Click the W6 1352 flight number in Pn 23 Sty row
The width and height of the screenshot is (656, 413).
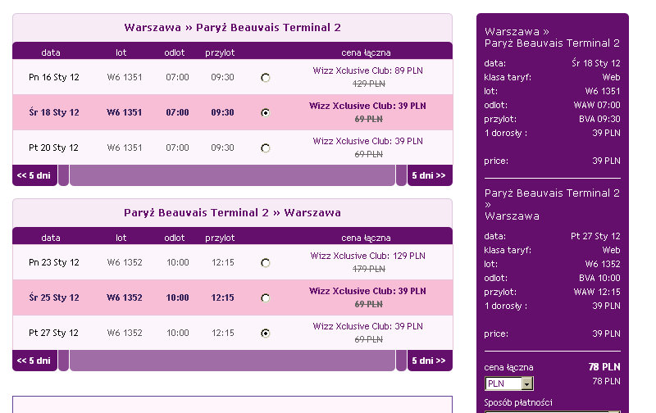(x=125, y=262)
